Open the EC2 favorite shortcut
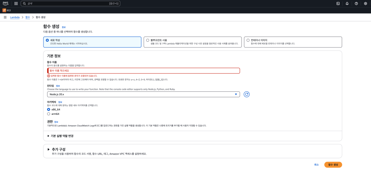Screen dimensions: 371x172 (7, 10)
